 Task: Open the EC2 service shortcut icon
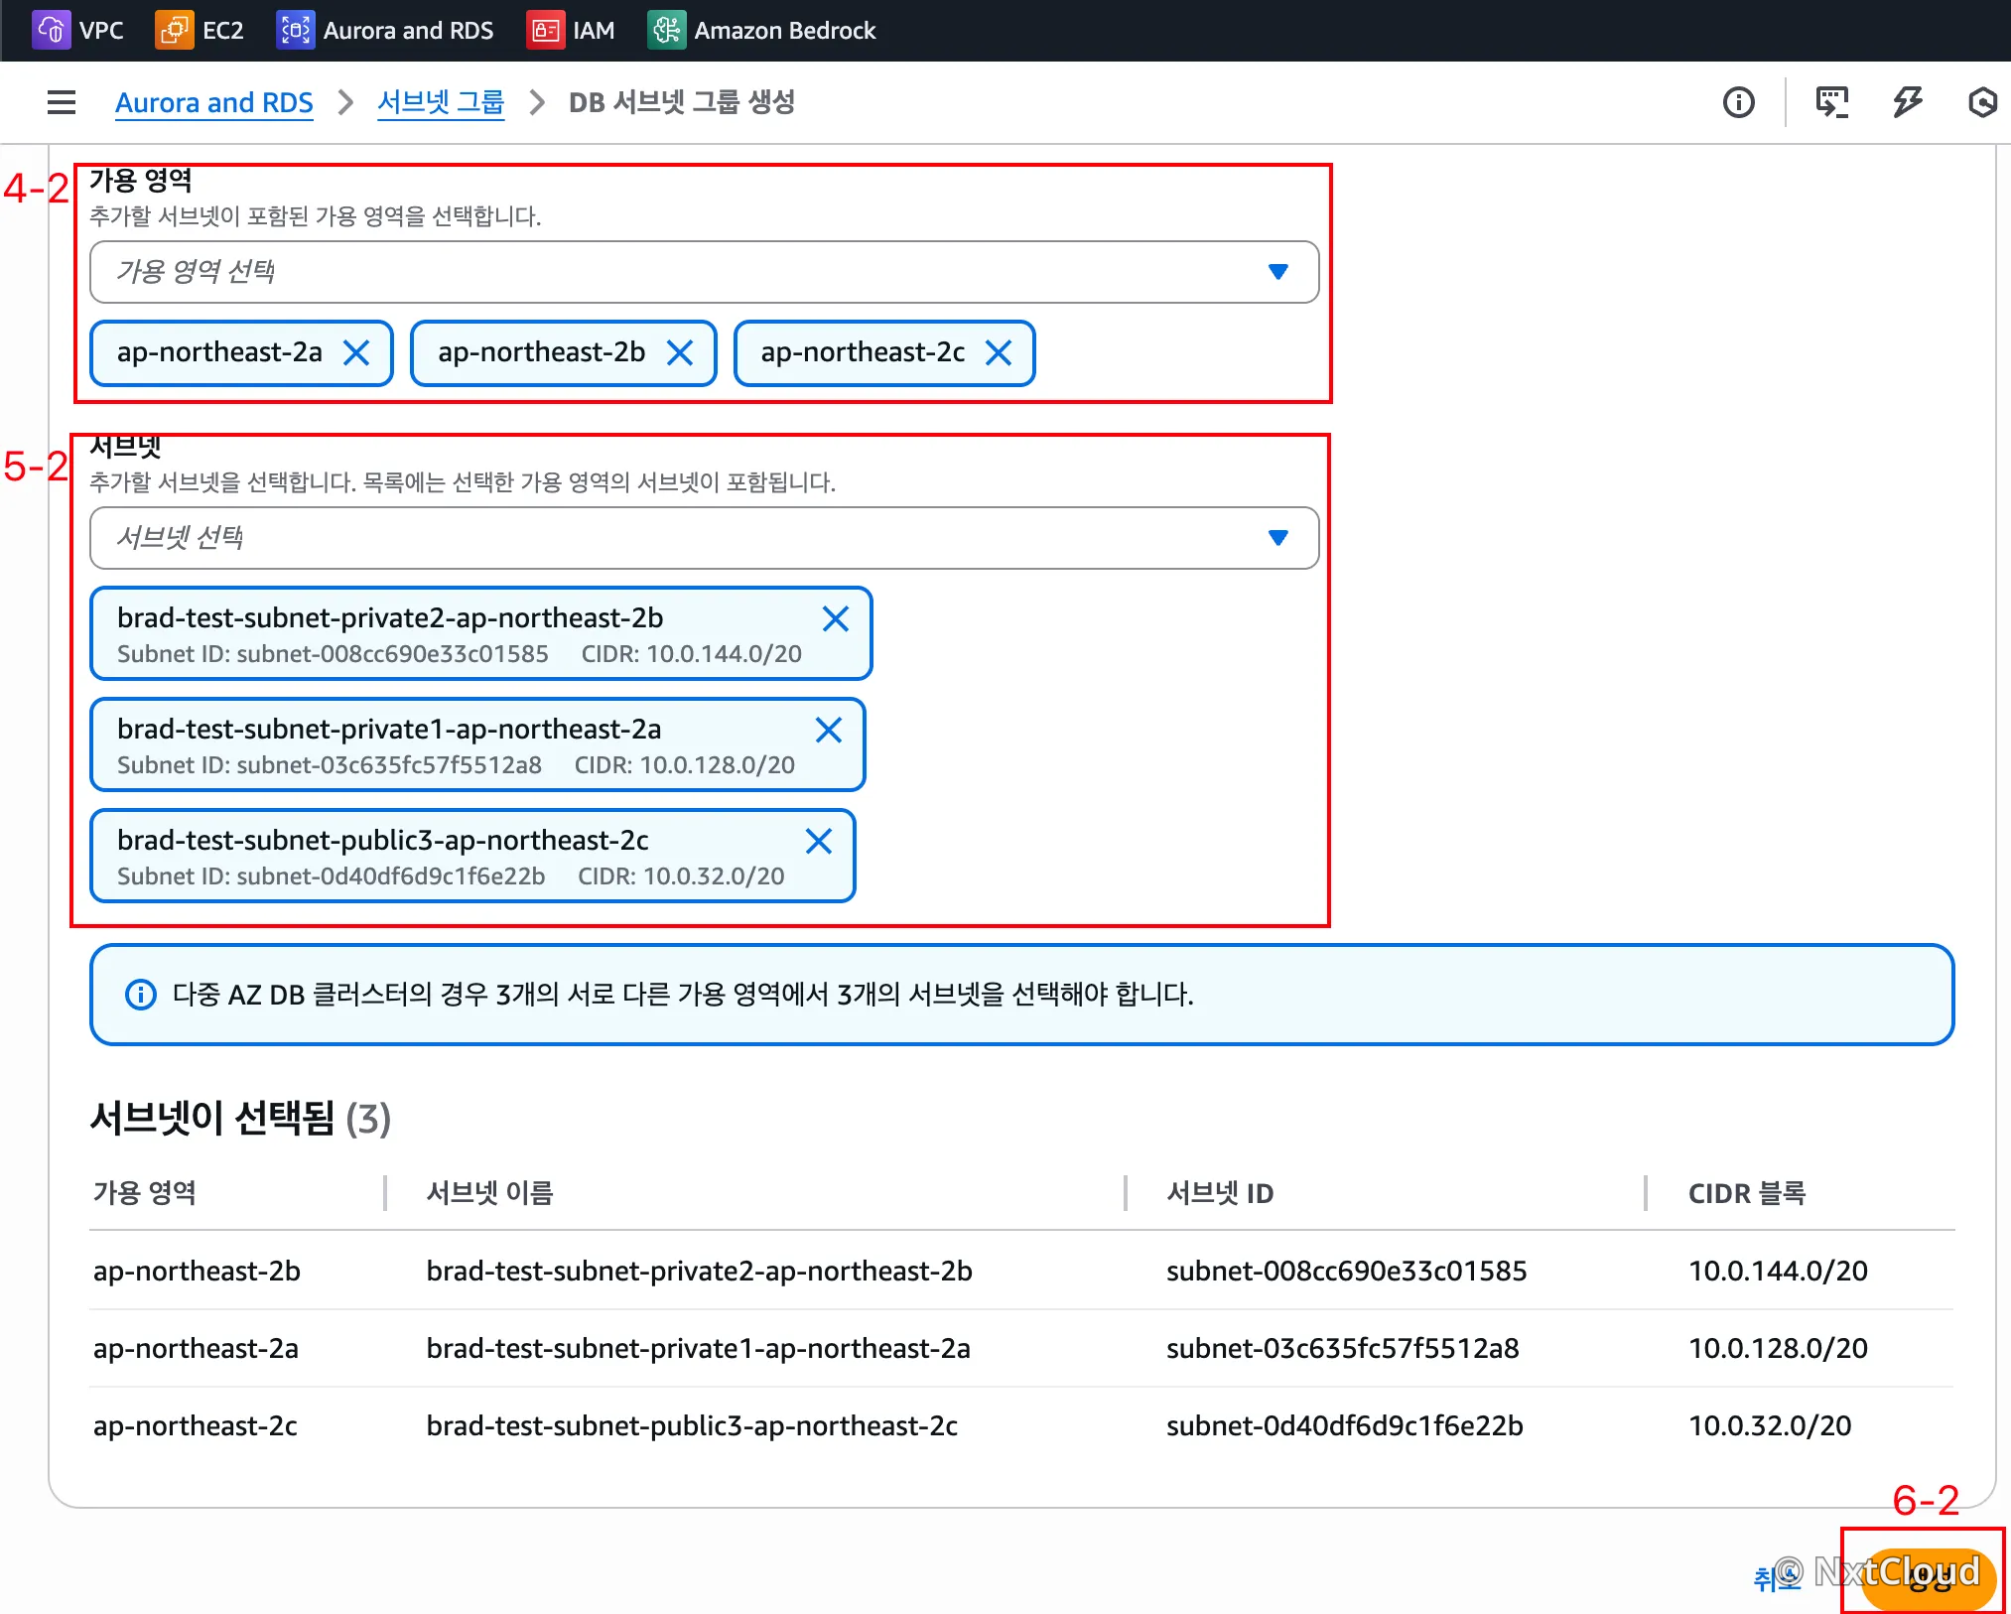click(174, 30)
